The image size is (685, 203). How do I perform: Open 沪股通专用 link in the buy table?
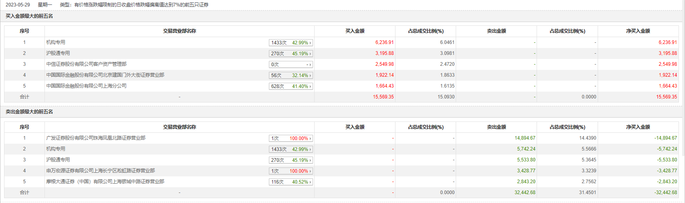coord(58,53)
